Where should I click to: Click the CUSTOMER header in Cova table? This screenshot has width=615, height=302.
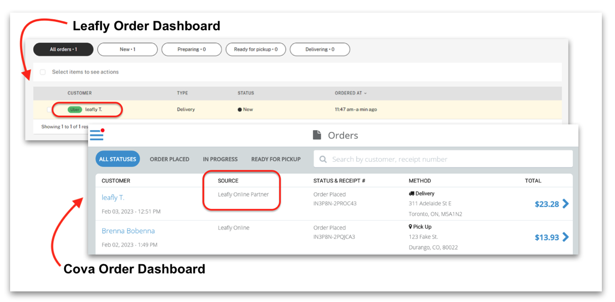(x=116, y=181)
